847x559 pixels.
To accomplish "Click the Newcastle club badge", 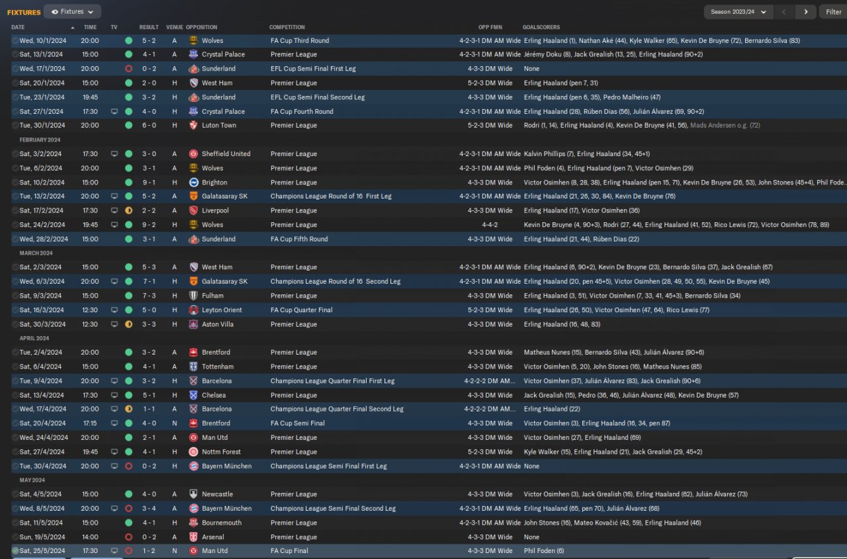I will click(194, 494).
